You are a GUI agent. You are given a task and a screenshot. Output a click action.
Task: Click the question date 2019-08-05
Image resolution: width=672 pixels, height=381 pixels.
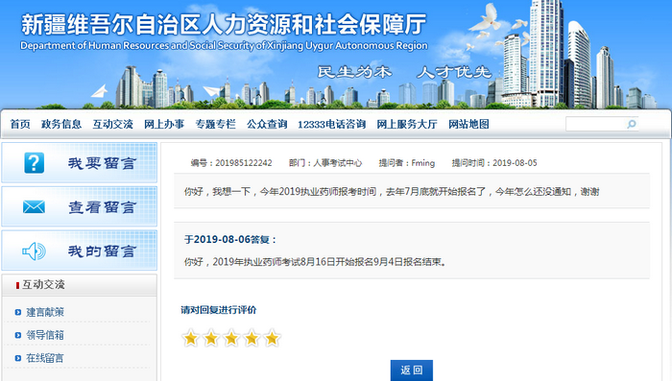[x=515, y=163]
